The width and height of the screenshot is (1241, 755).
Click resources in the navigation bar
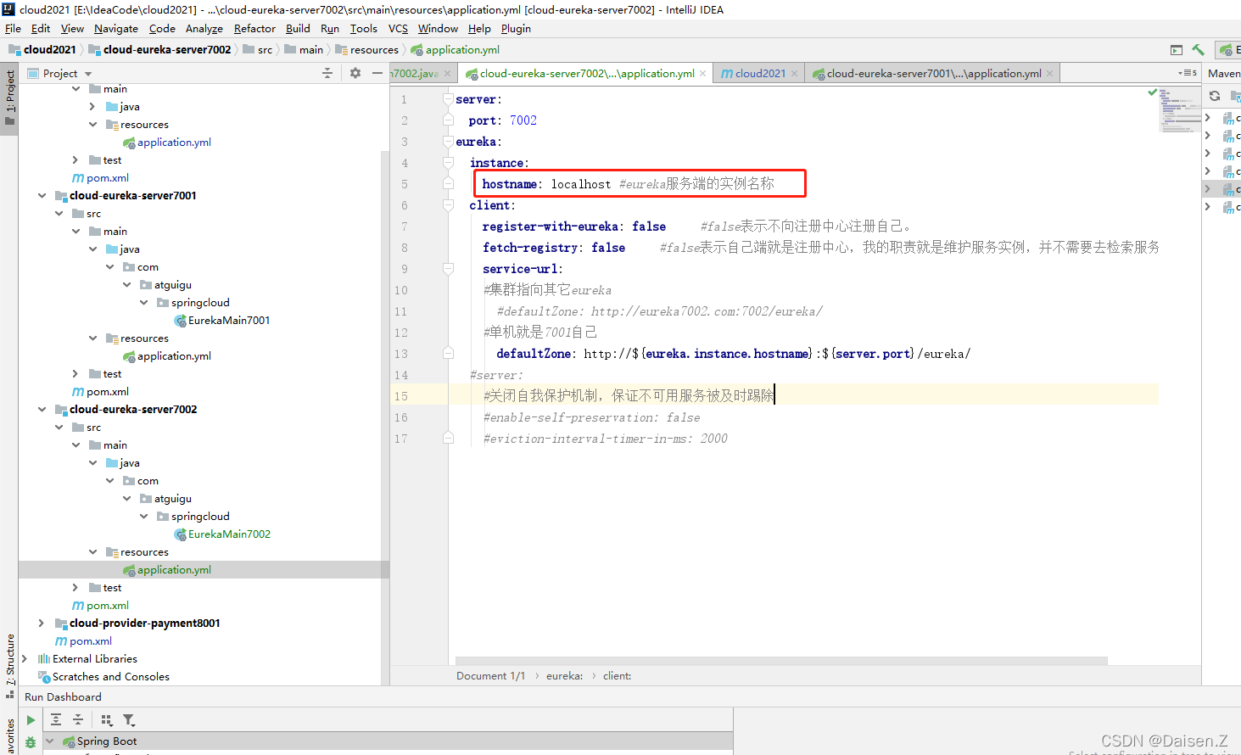[367, 50]
